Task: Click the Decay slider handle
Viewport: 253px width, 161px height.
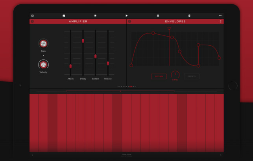Action: [x=83, y=41]
